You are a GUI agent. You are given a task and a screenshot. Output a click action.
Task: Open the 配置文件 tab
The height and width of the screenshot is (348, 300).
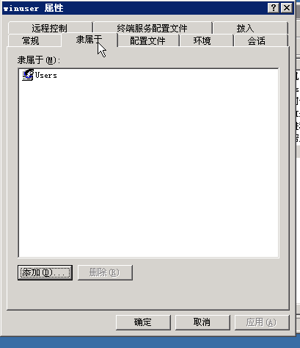click(148, 40)
